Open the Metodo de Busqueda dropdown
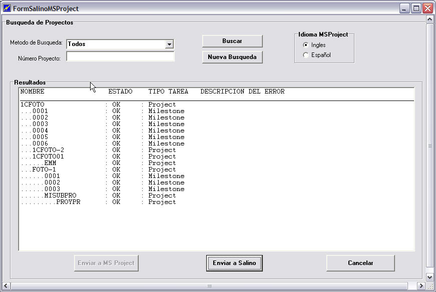 click(169, 44)
